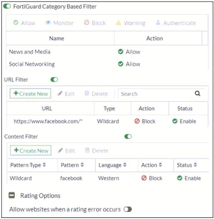Click Enable status icon in Content Filter row

[x=180, y=178]
